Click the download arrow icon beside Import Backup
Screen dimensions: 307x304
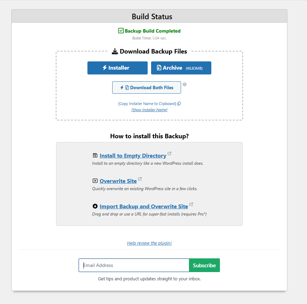(95, 206)
